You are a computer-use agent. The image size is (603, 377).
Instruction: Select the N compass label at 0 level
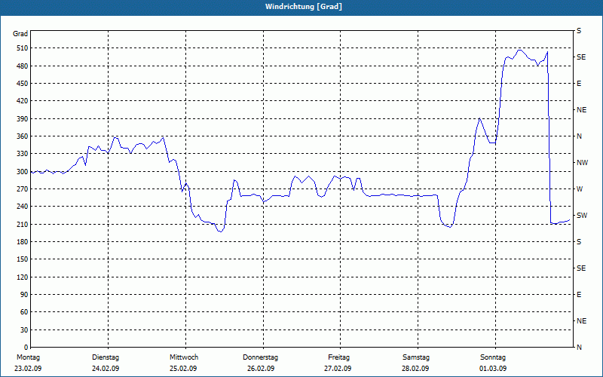579,347
